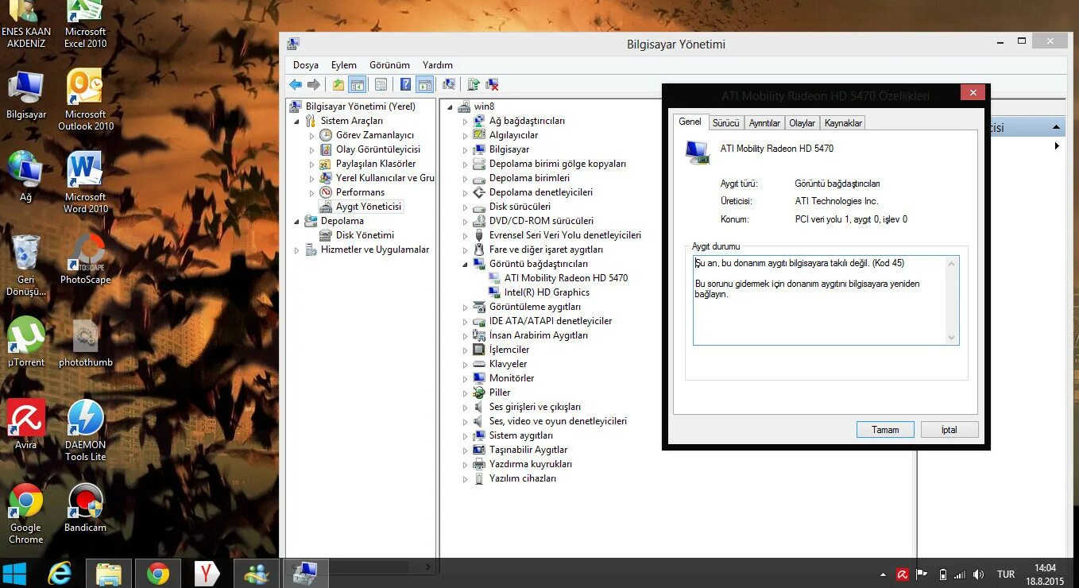1079x588 pixels.
Task: Open DAEMON Tools Lite desktop icon
Action: [86, 430]
